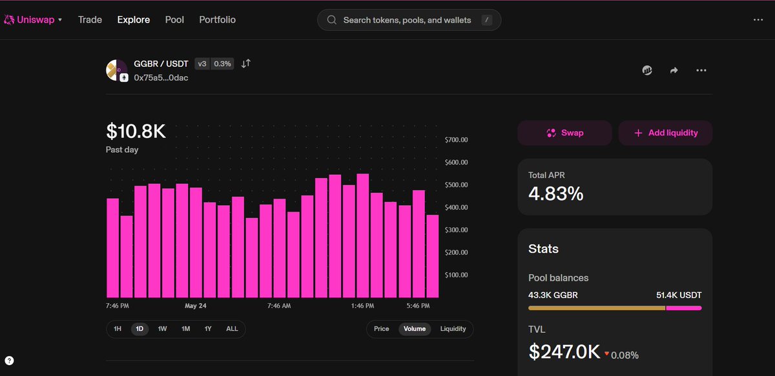Screen dimensions: 775x376
Task: Click the Swap button
Action: point(564,133)
